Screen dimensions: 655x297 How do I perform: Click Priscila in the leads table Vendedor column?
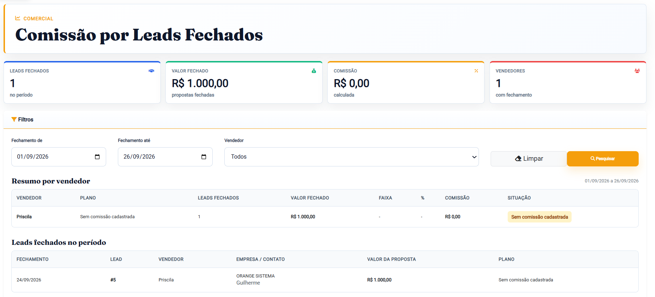[x=166, y=280]
